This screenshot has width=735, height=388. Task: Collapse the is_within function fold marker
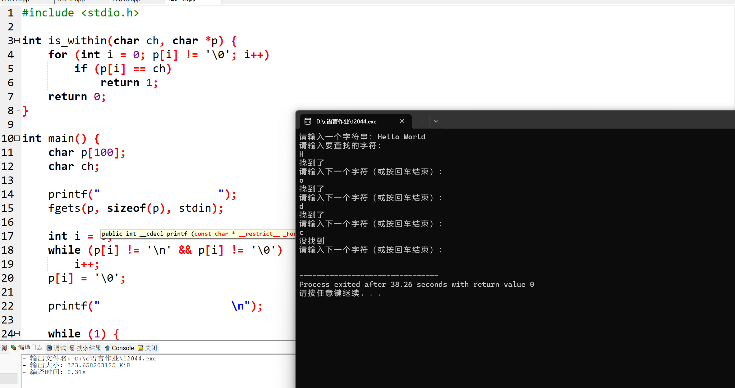click(x=17, y=41)
